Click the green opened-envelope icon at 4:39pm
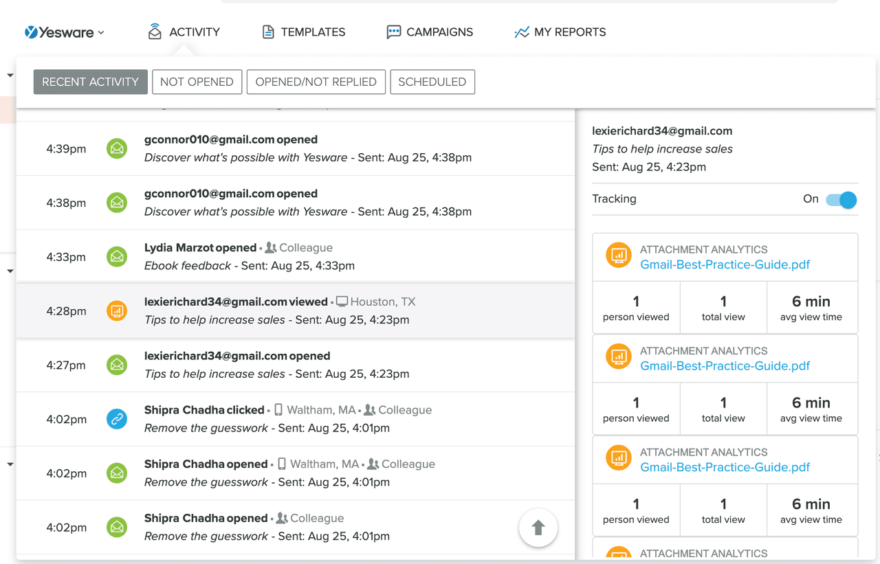 pyautogui.click(x=117, y=148)
